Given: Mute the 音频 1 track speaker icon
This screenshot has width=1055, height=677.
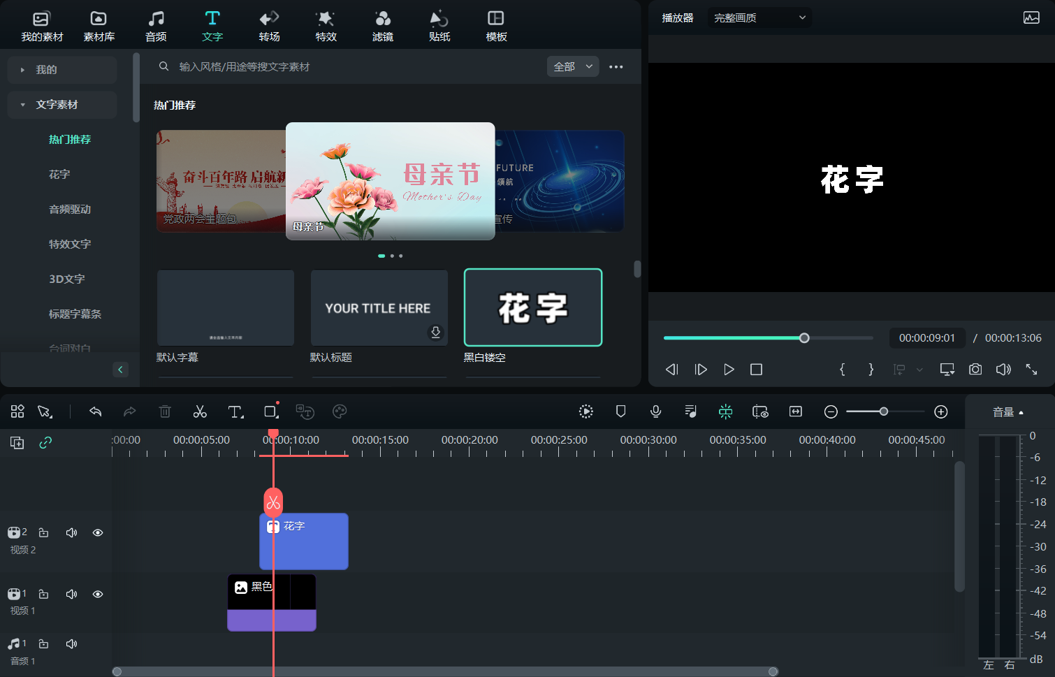Looking at the screenshot, I should 71,643.
